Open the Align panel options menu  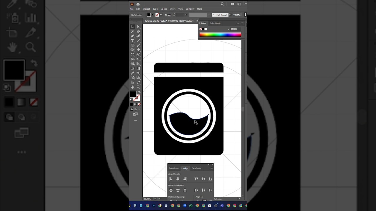click(x=211, y=168)
